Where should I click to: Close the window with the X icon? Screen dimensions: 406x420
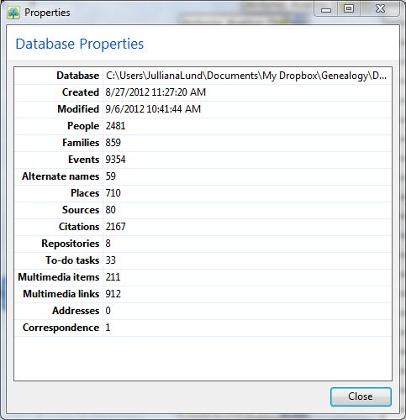pos(380,9)
